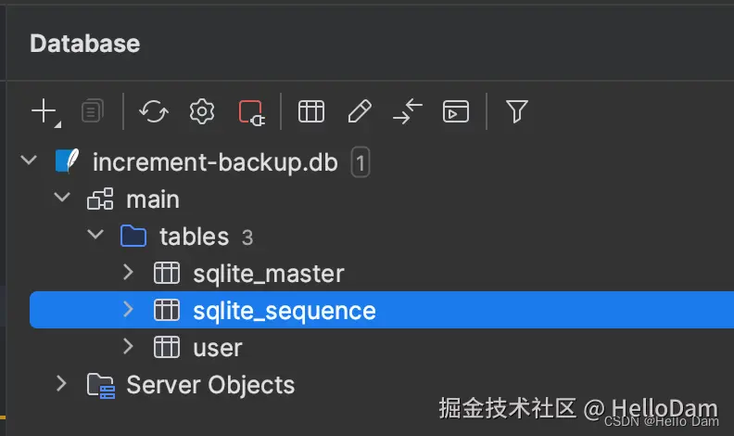
Task: Click the Duplicate data source icon
Action: coord(92,112)
